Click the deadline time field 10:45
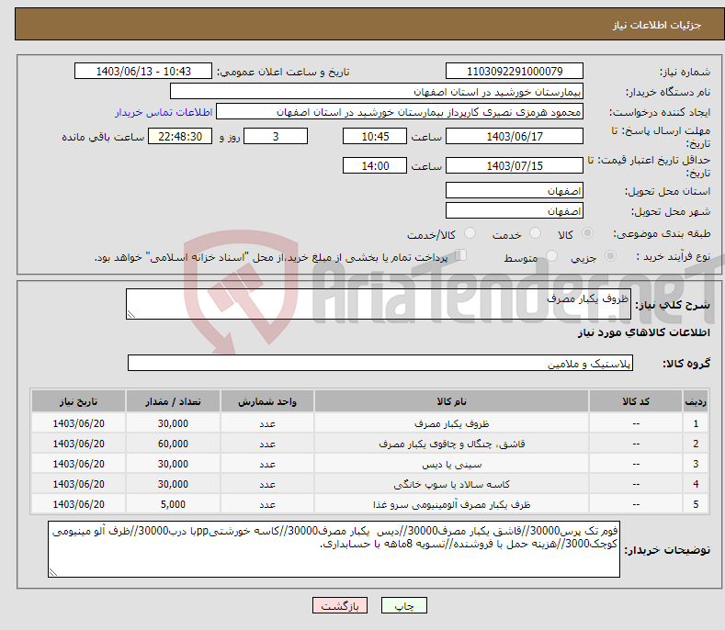725x630 pixels. pos(375,136)
